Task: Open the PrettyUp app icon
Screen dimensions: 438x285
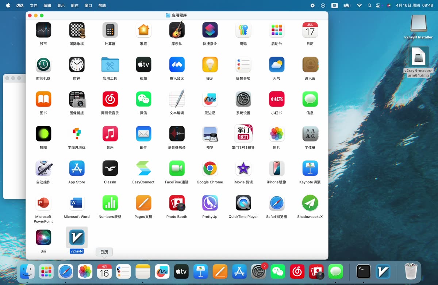Action: [210, 203]
